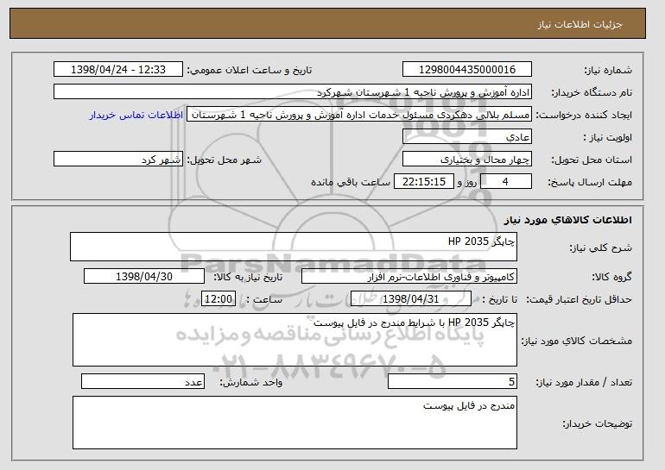Click the label 'تاریخ نیاز به کالا:'
Screen dimensions: 665x470
[x=248, y=278]
